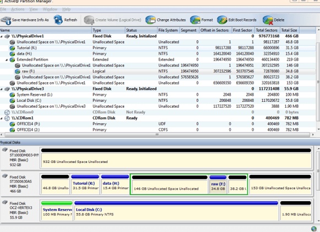
Task: Select the 932 GB Unallocated Space block
Action: pos(176,158)
